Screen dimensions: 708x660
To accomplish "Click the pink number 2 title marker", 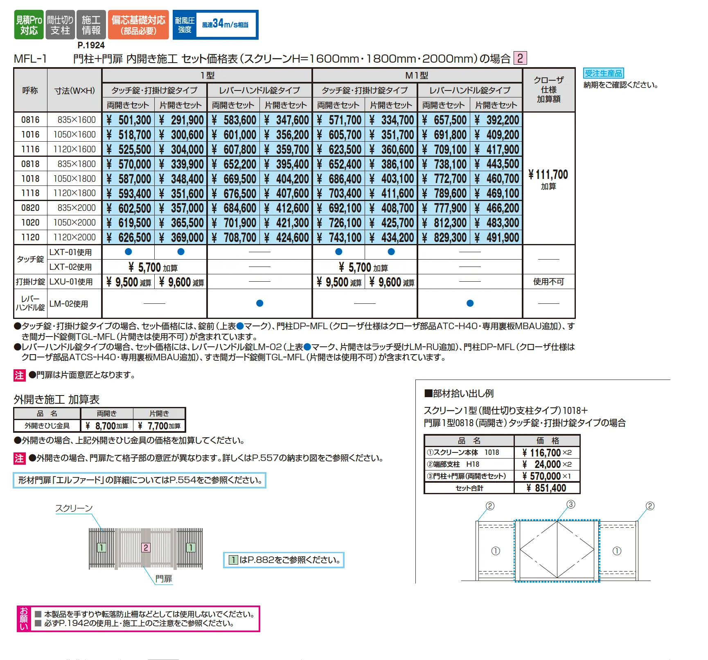I will coord(520,58).
